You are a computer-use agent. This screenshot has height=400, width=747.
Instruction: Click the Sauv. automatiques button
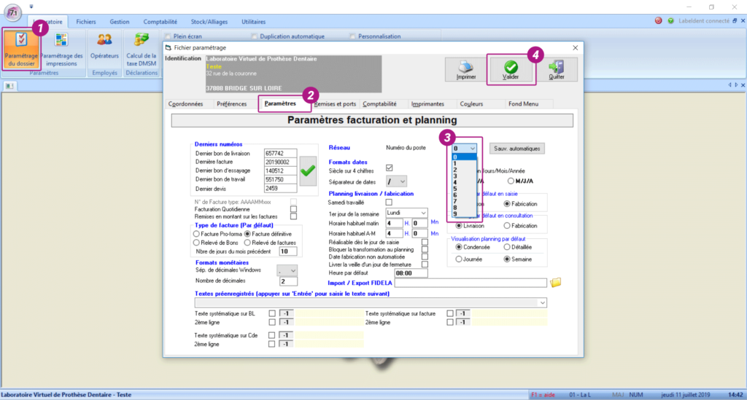tap(517, 148)
